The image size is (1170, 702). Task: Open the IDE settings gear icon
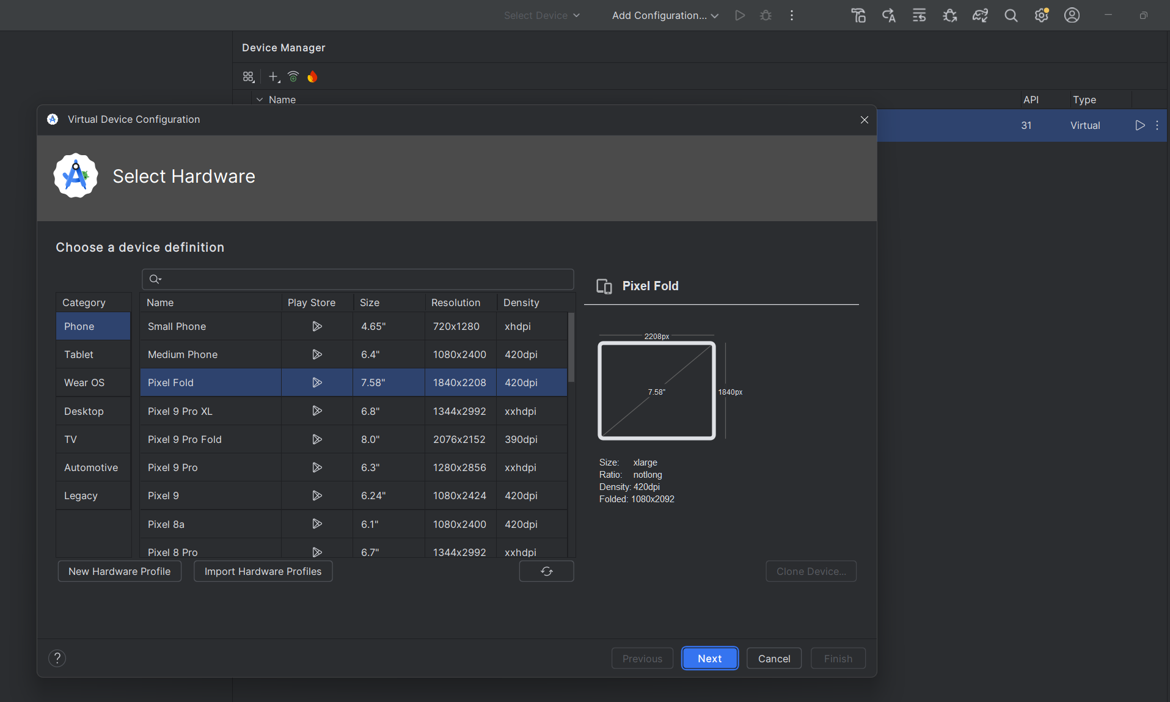1042,15
